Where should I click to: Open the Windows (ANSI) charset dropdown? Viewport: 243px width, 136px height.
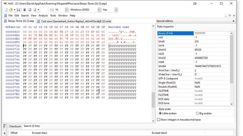click(99, 10)
